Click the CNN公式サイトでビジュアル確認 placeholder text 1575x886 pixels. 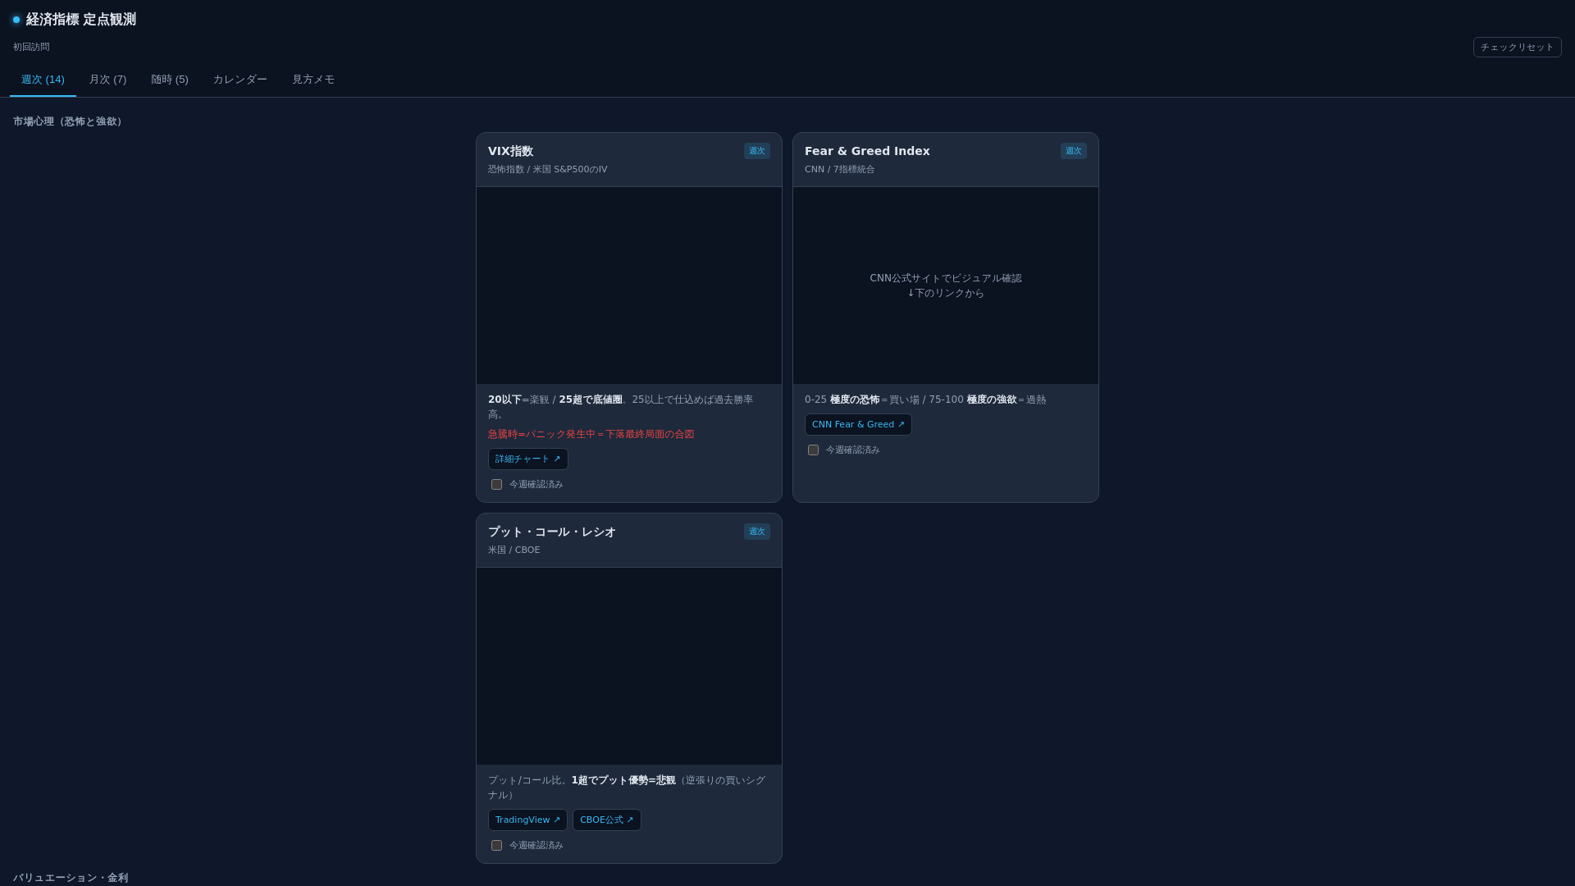pyautogui.click(x=946, y=279)
